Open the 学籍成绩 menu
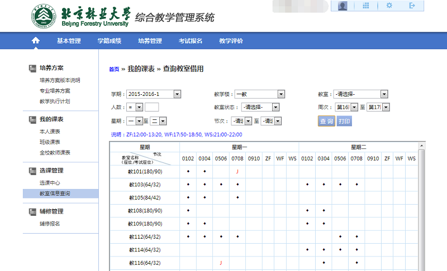The width and height of the screenshot is (447, 271). 109,41
